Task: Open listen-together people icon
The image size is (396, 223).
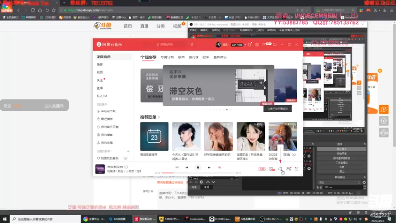Action: (289, 169)
